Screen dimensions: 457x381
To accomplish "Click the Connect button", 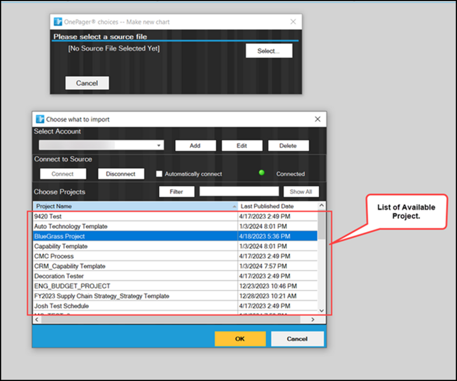I will (x=63, y=174).
